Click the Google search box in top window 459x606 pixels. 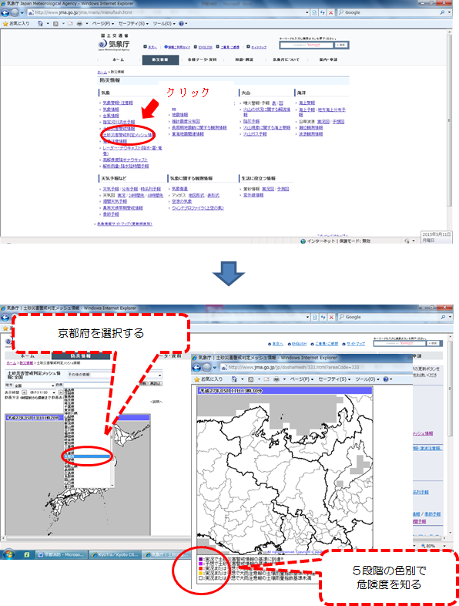pos(391,13)
